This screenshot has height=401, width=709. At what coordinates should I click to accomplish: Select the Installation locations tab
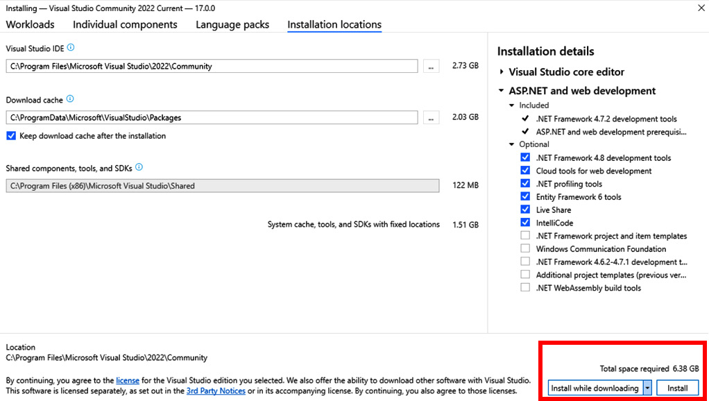coord(334,25)
